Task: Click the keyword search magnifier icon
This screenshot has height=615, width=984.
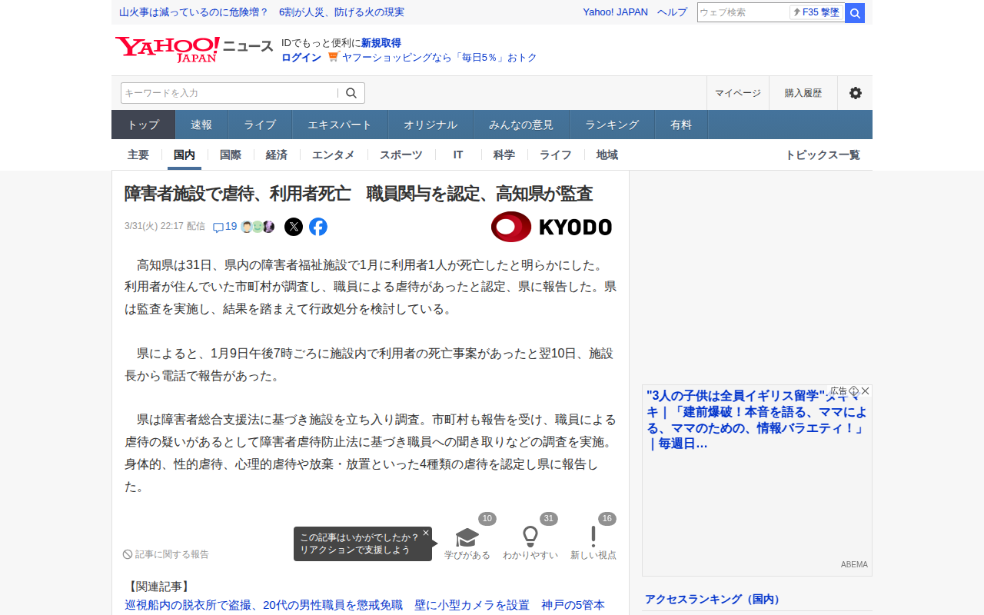Action: (x=351, y=93)
